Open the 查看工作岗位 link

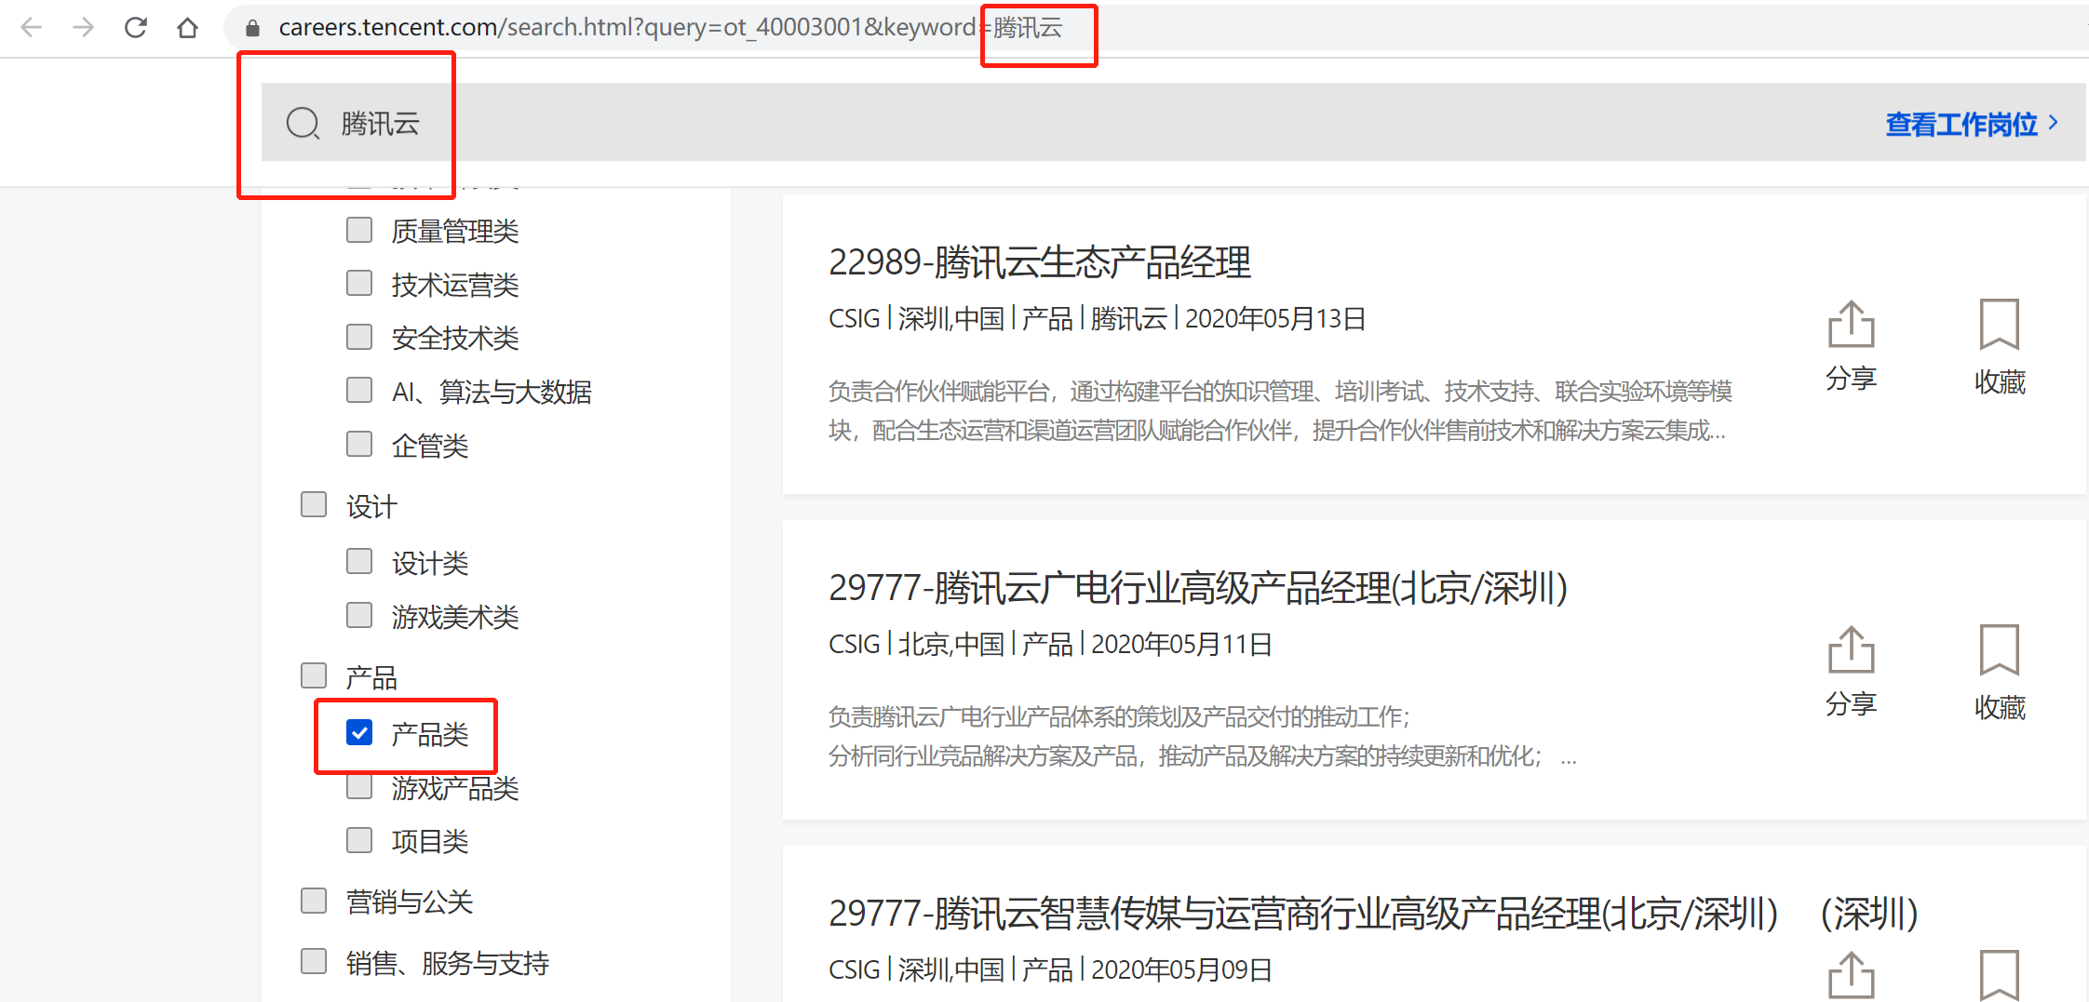tap(1972, 124)
